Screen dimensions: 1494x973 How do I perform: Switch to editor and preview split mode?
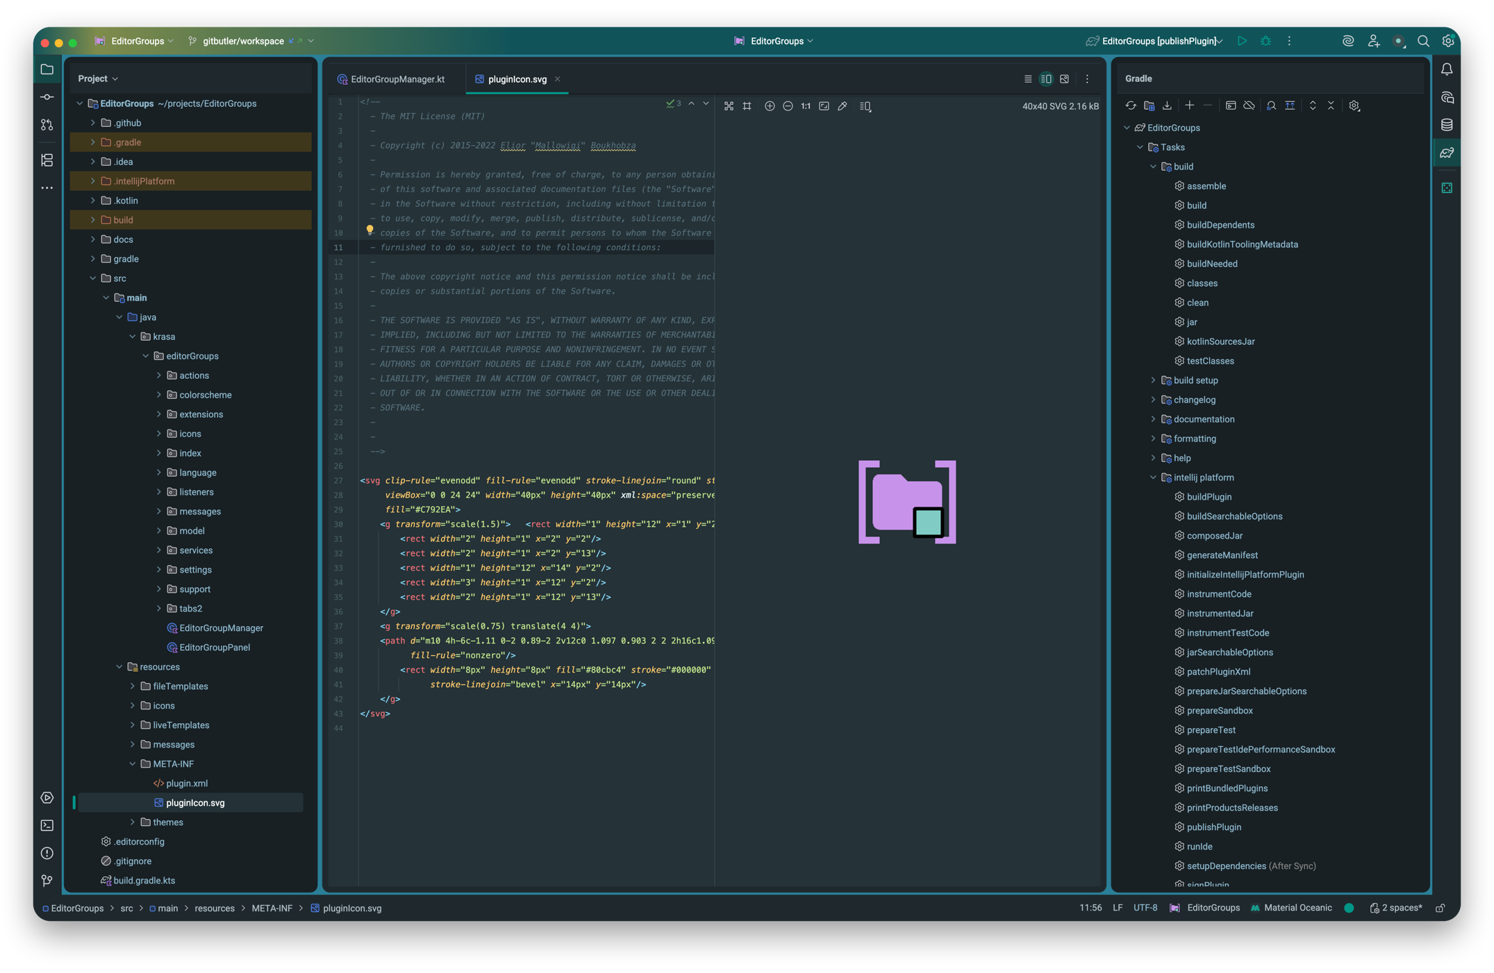click(x=1046, y=79)
